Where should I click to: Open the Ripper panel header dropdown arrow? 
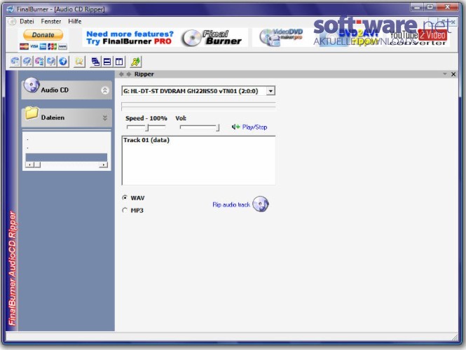444,74
